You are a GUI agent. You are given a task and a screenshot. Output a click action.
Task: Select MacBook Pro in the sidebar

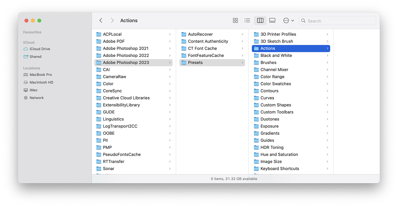tap(38, 75)
